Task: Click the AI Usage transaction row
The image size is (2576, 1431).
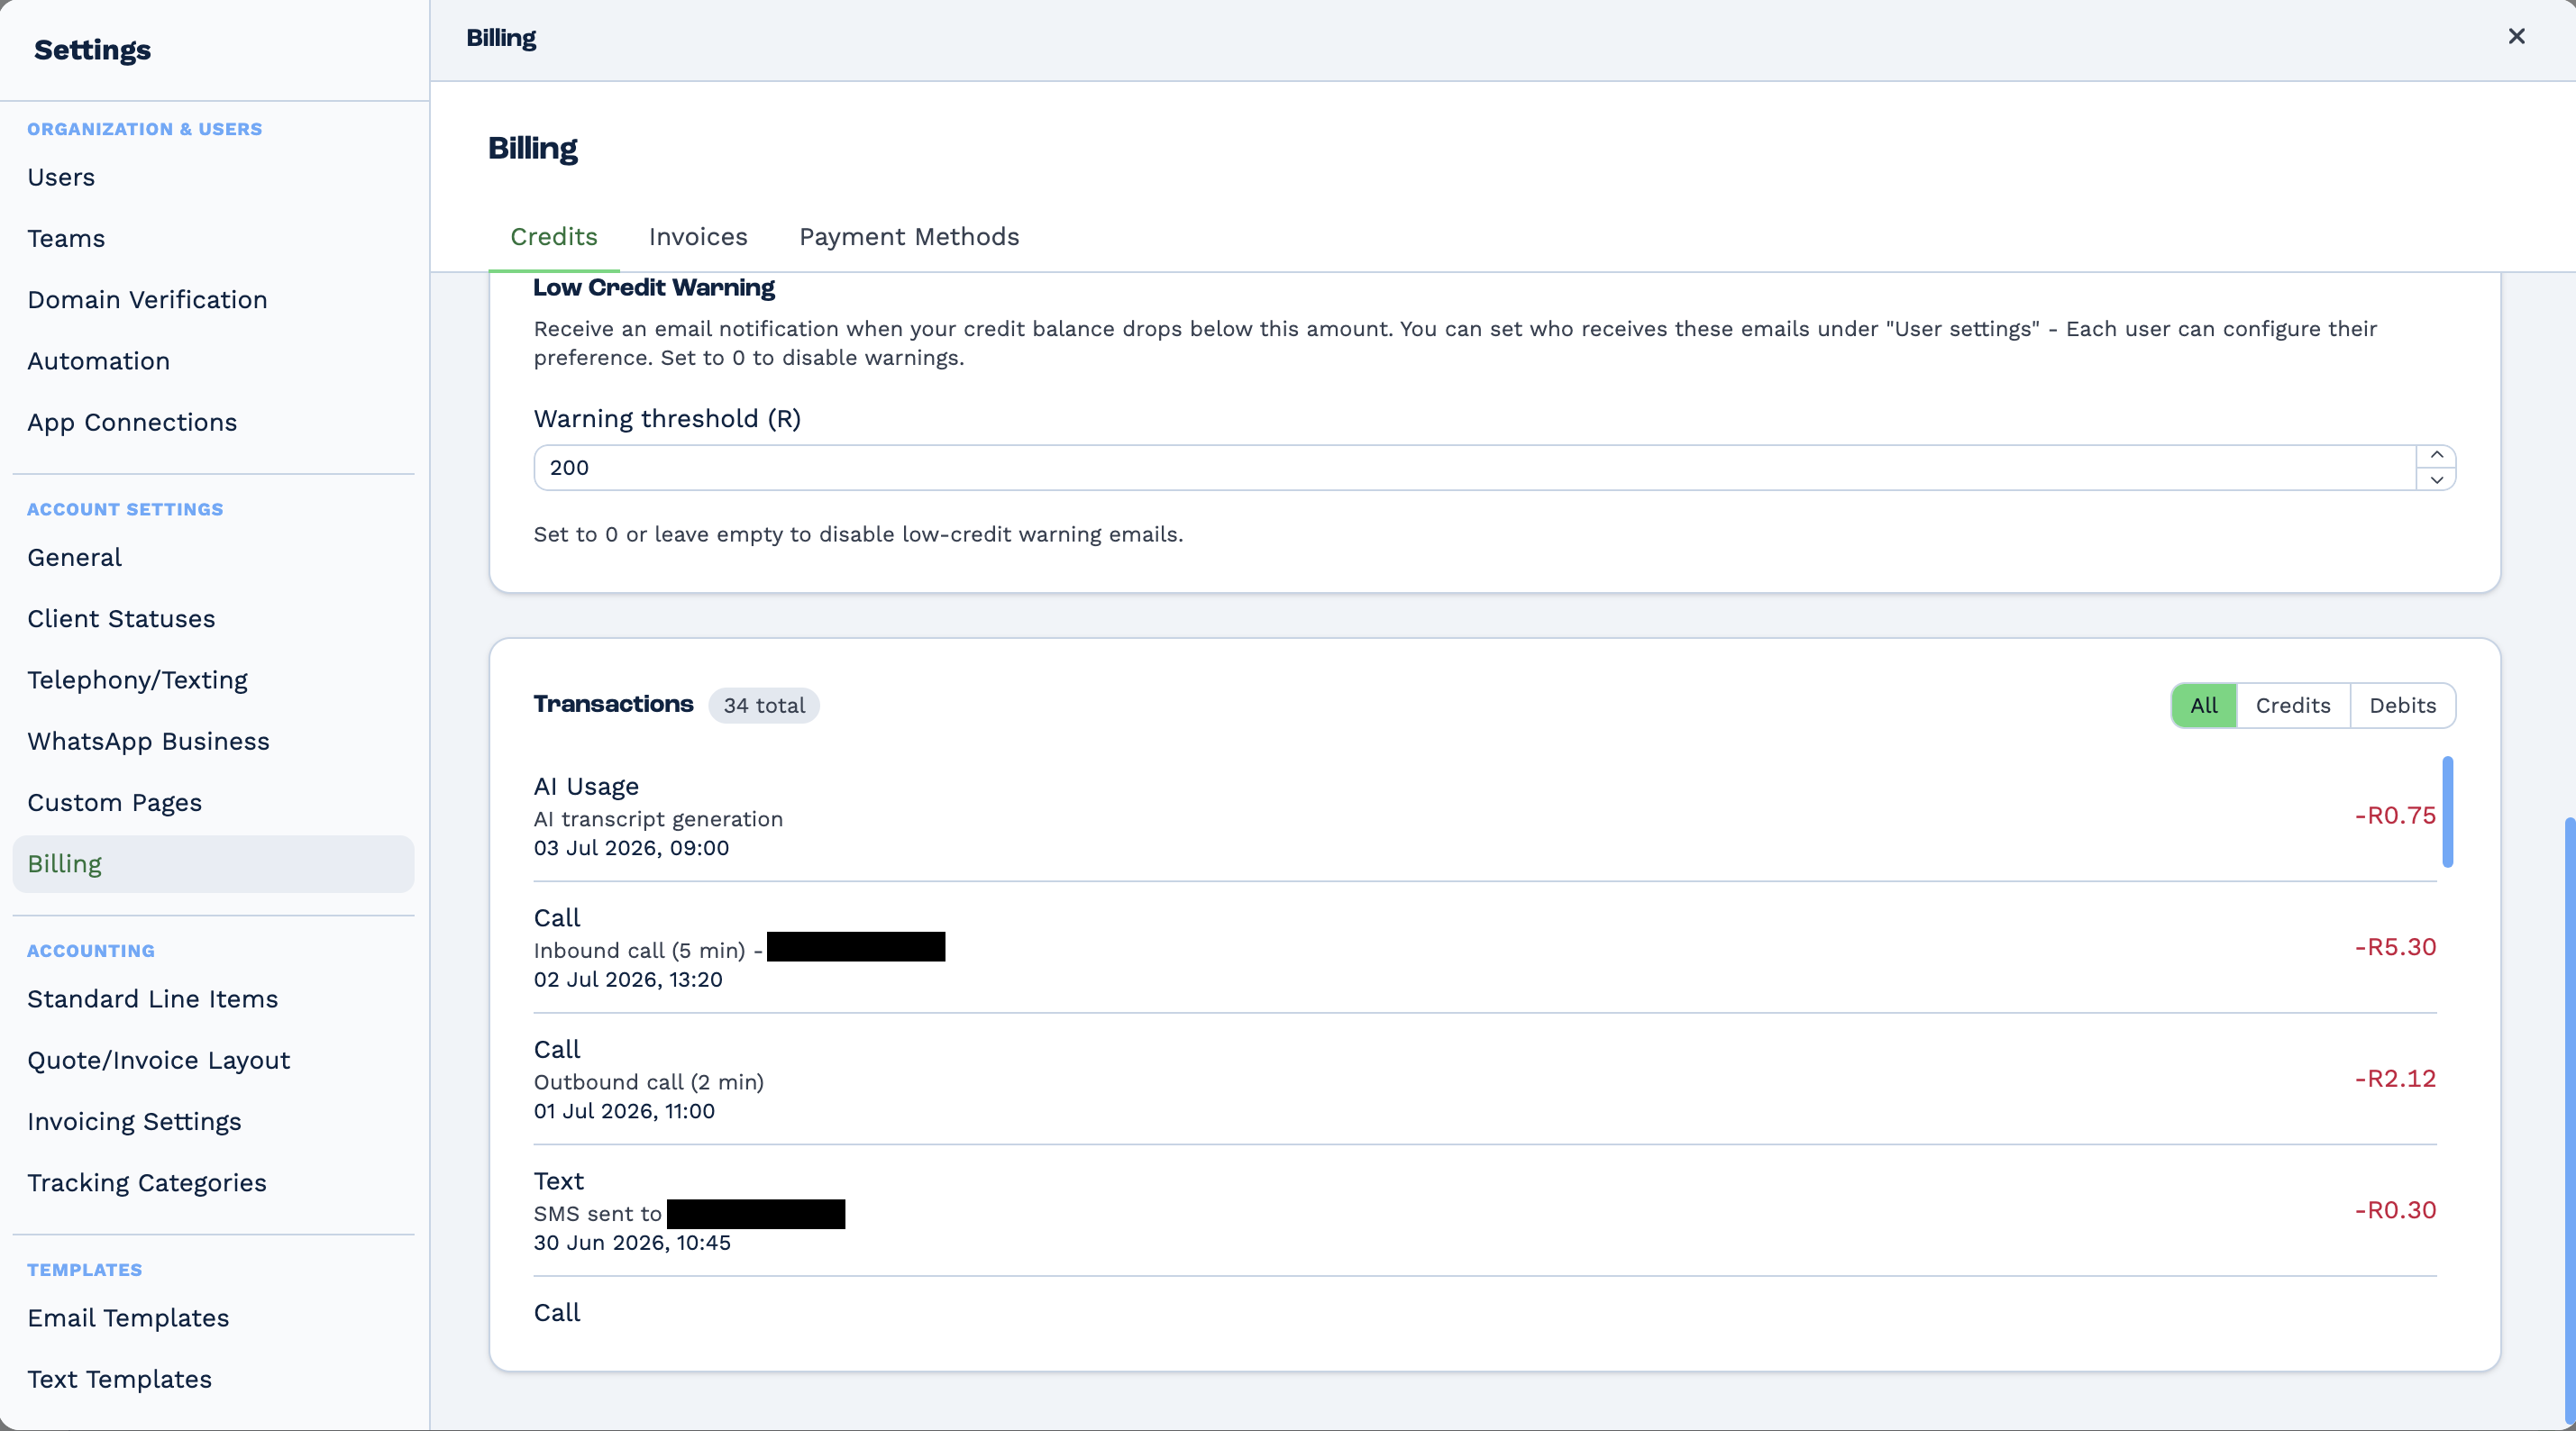Action: point(1484,816)
